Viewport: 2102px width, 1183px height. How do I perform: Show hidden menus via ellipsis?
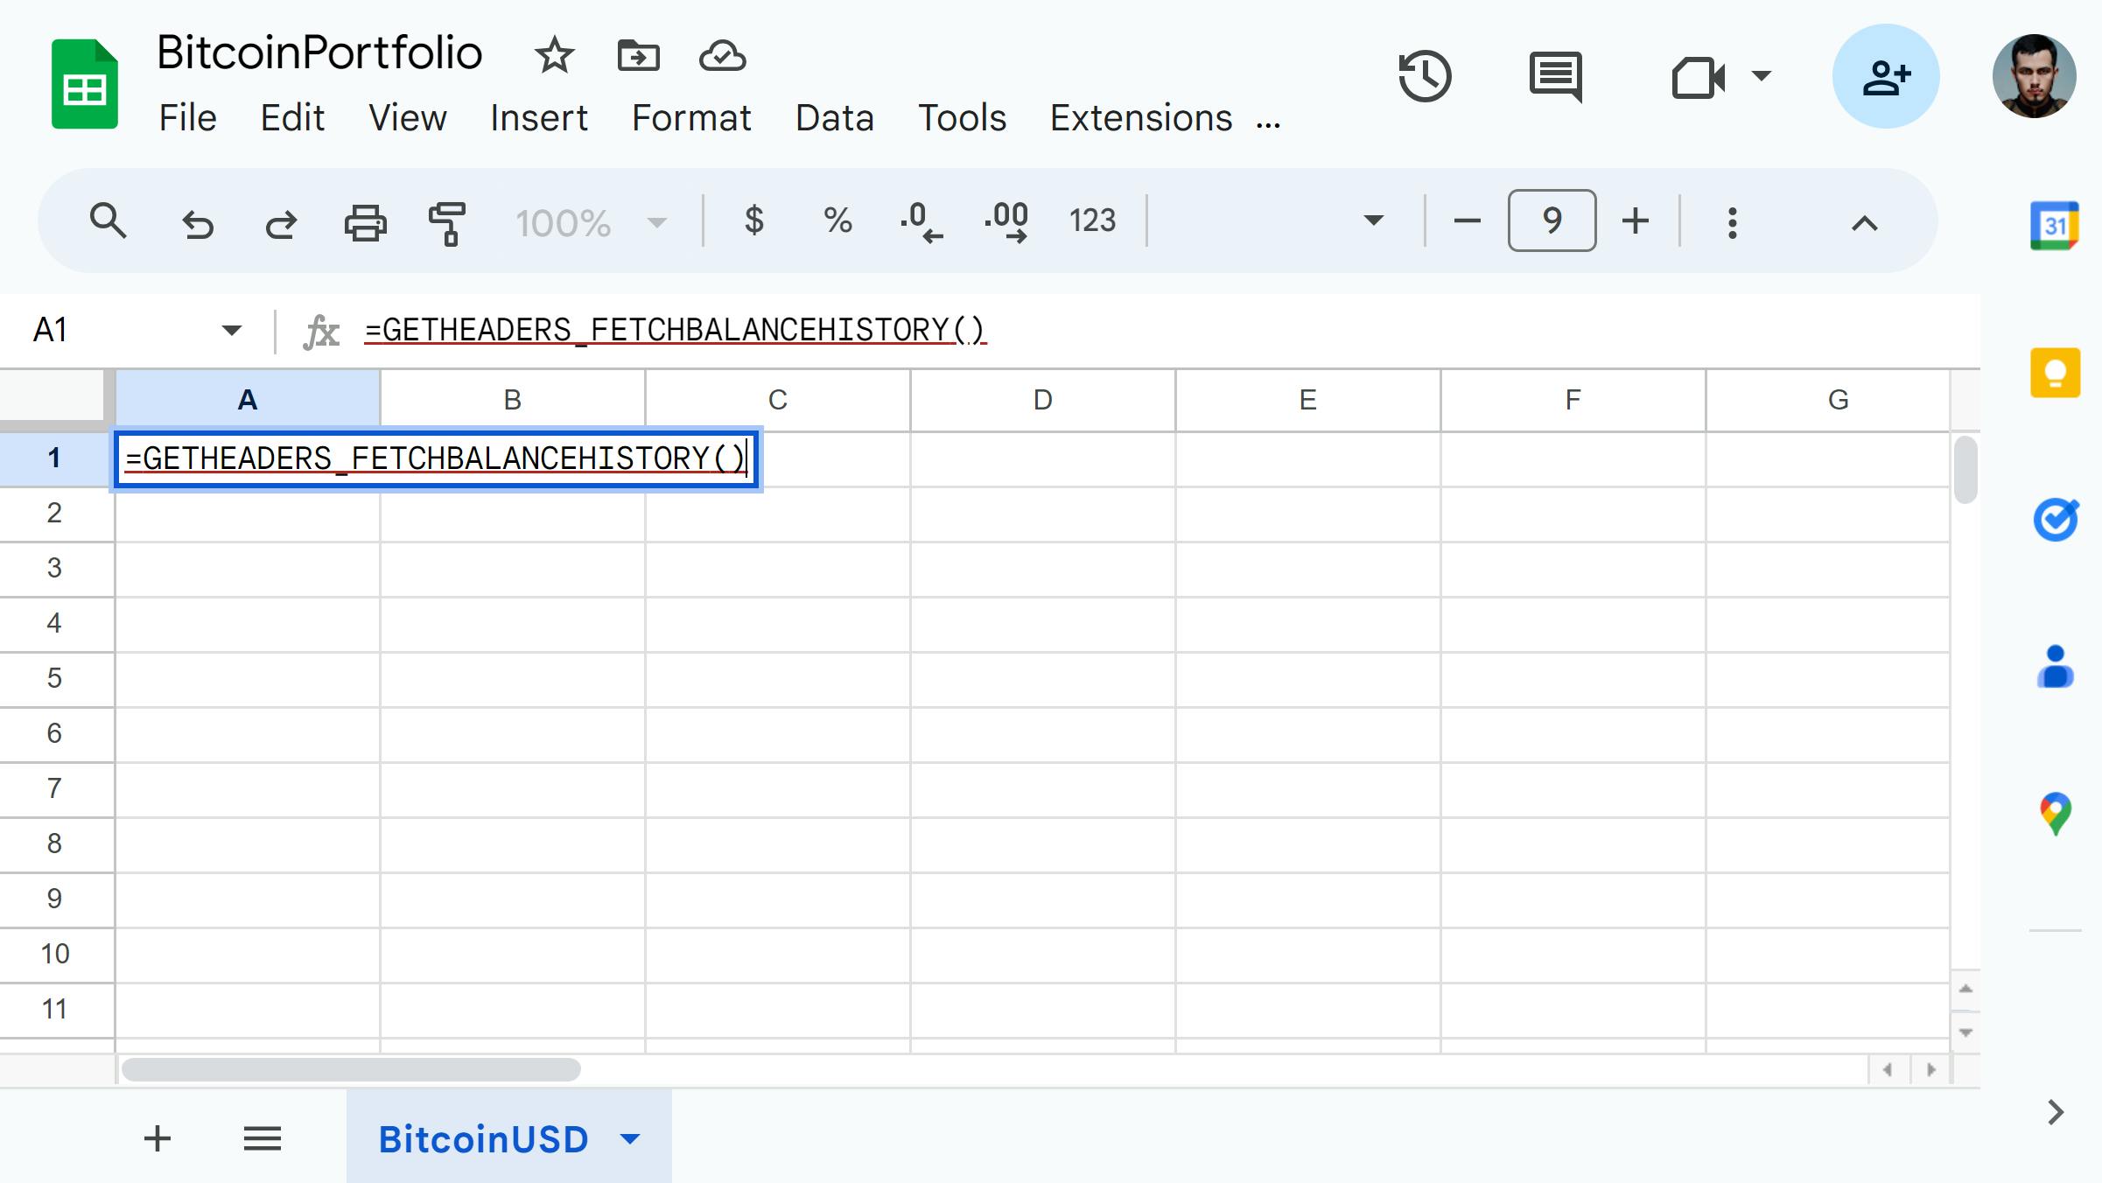coord(1268,124)
